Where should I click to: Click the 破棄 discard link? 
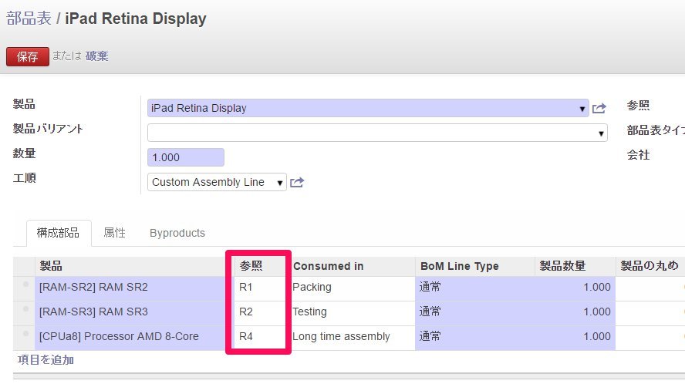point(96,56)
